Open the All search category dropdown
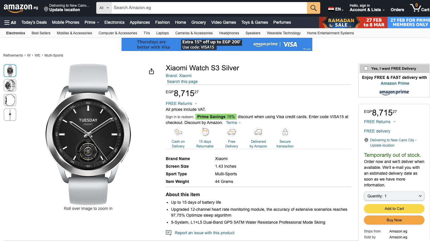Screen dimensions: 430x241 click(x=104, y=8)
